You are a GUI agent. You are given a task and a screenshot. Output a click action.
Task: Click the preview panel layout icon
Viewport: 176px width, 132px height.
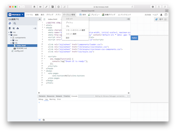tap(165, 19)
